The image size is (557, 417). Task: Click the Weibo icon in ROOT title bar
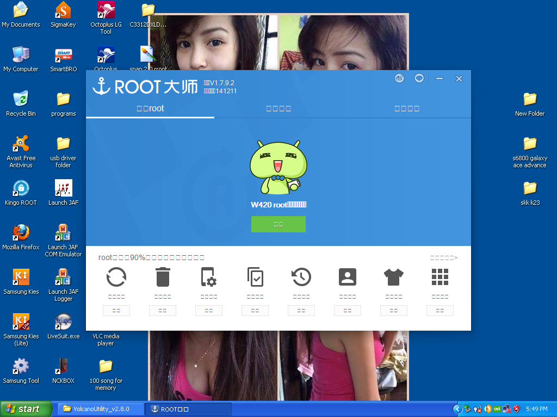tap(400, 78)
